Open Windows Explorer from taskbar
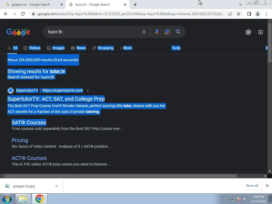 [x=23, y=199]
